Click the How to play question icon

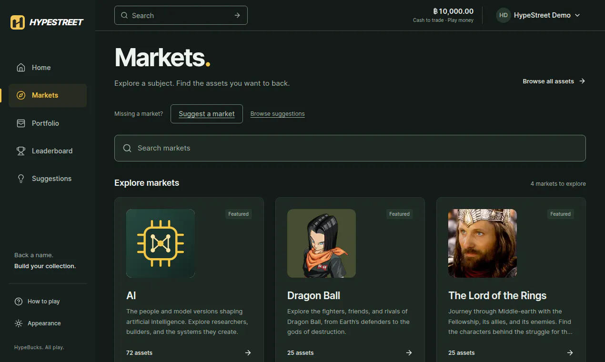19,302
